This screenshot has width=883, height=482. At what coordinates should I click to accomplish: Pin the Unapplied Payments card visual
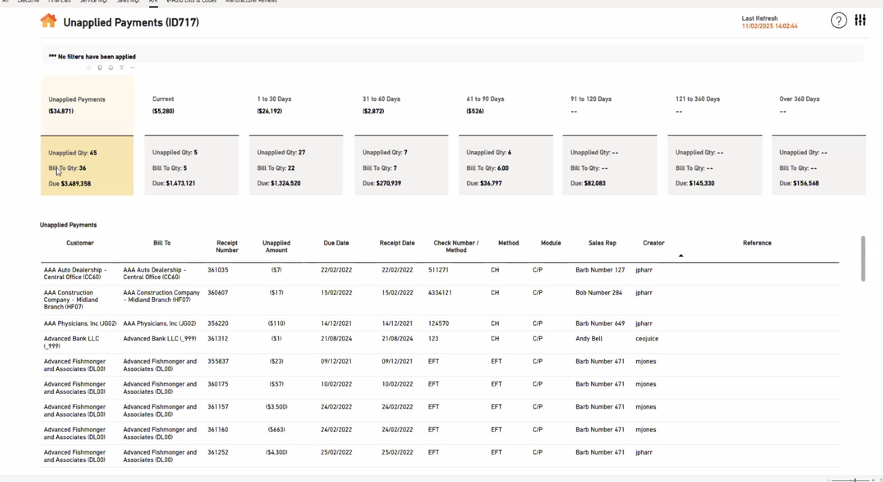(x=89, y=68)
